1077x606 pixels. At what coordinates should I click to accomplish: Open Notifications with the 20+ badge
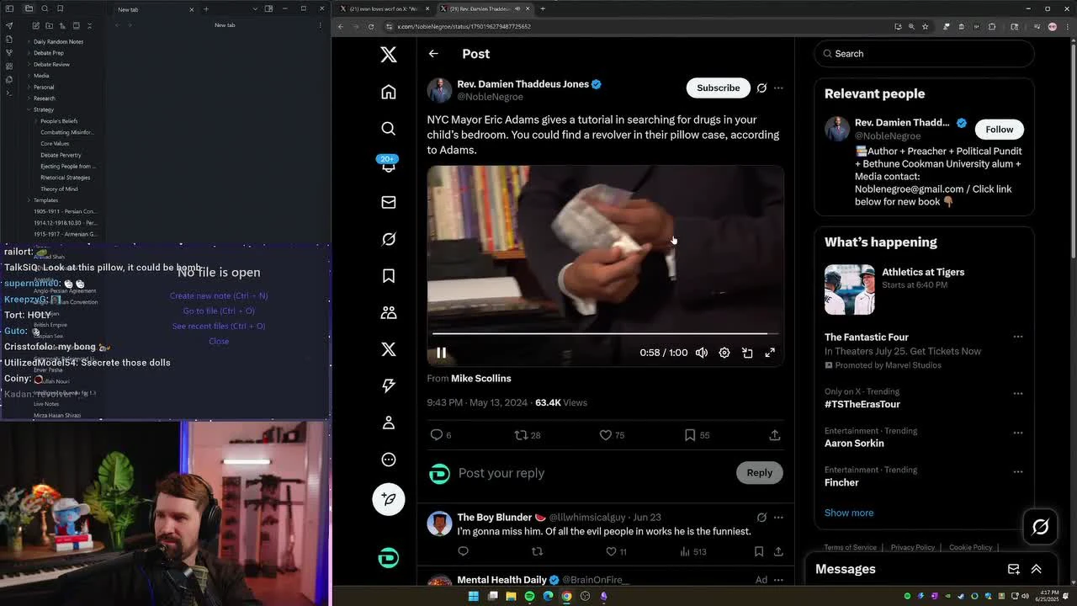(x=388, y=165)
